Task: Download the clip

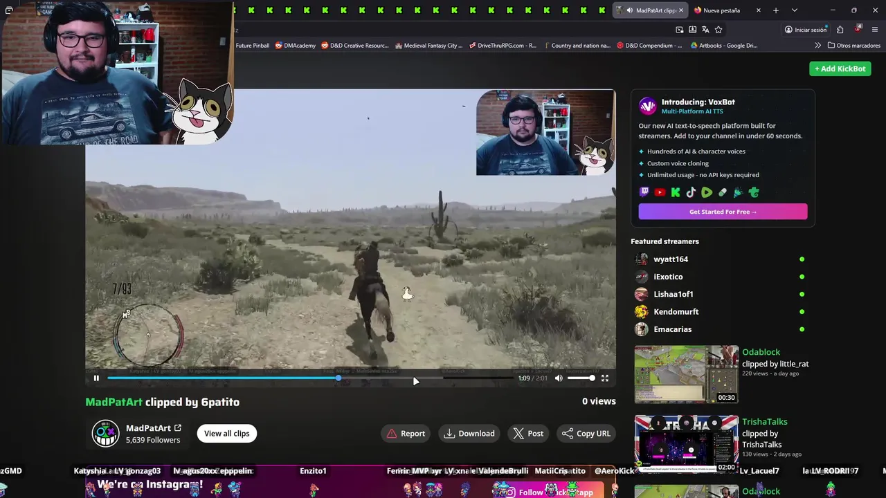Action: point(469,434)
